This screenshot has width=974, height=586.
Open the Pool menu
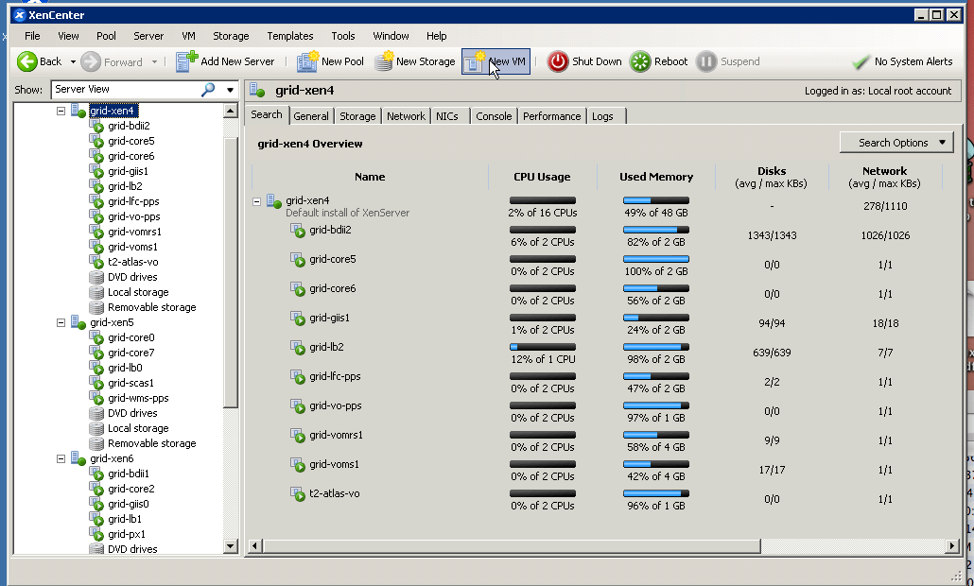click(106, 36)
